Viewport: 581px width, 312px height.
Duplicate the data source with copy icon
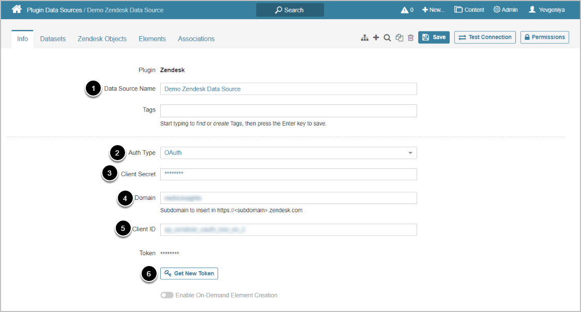pyautogui.click(x=399, y=38)
